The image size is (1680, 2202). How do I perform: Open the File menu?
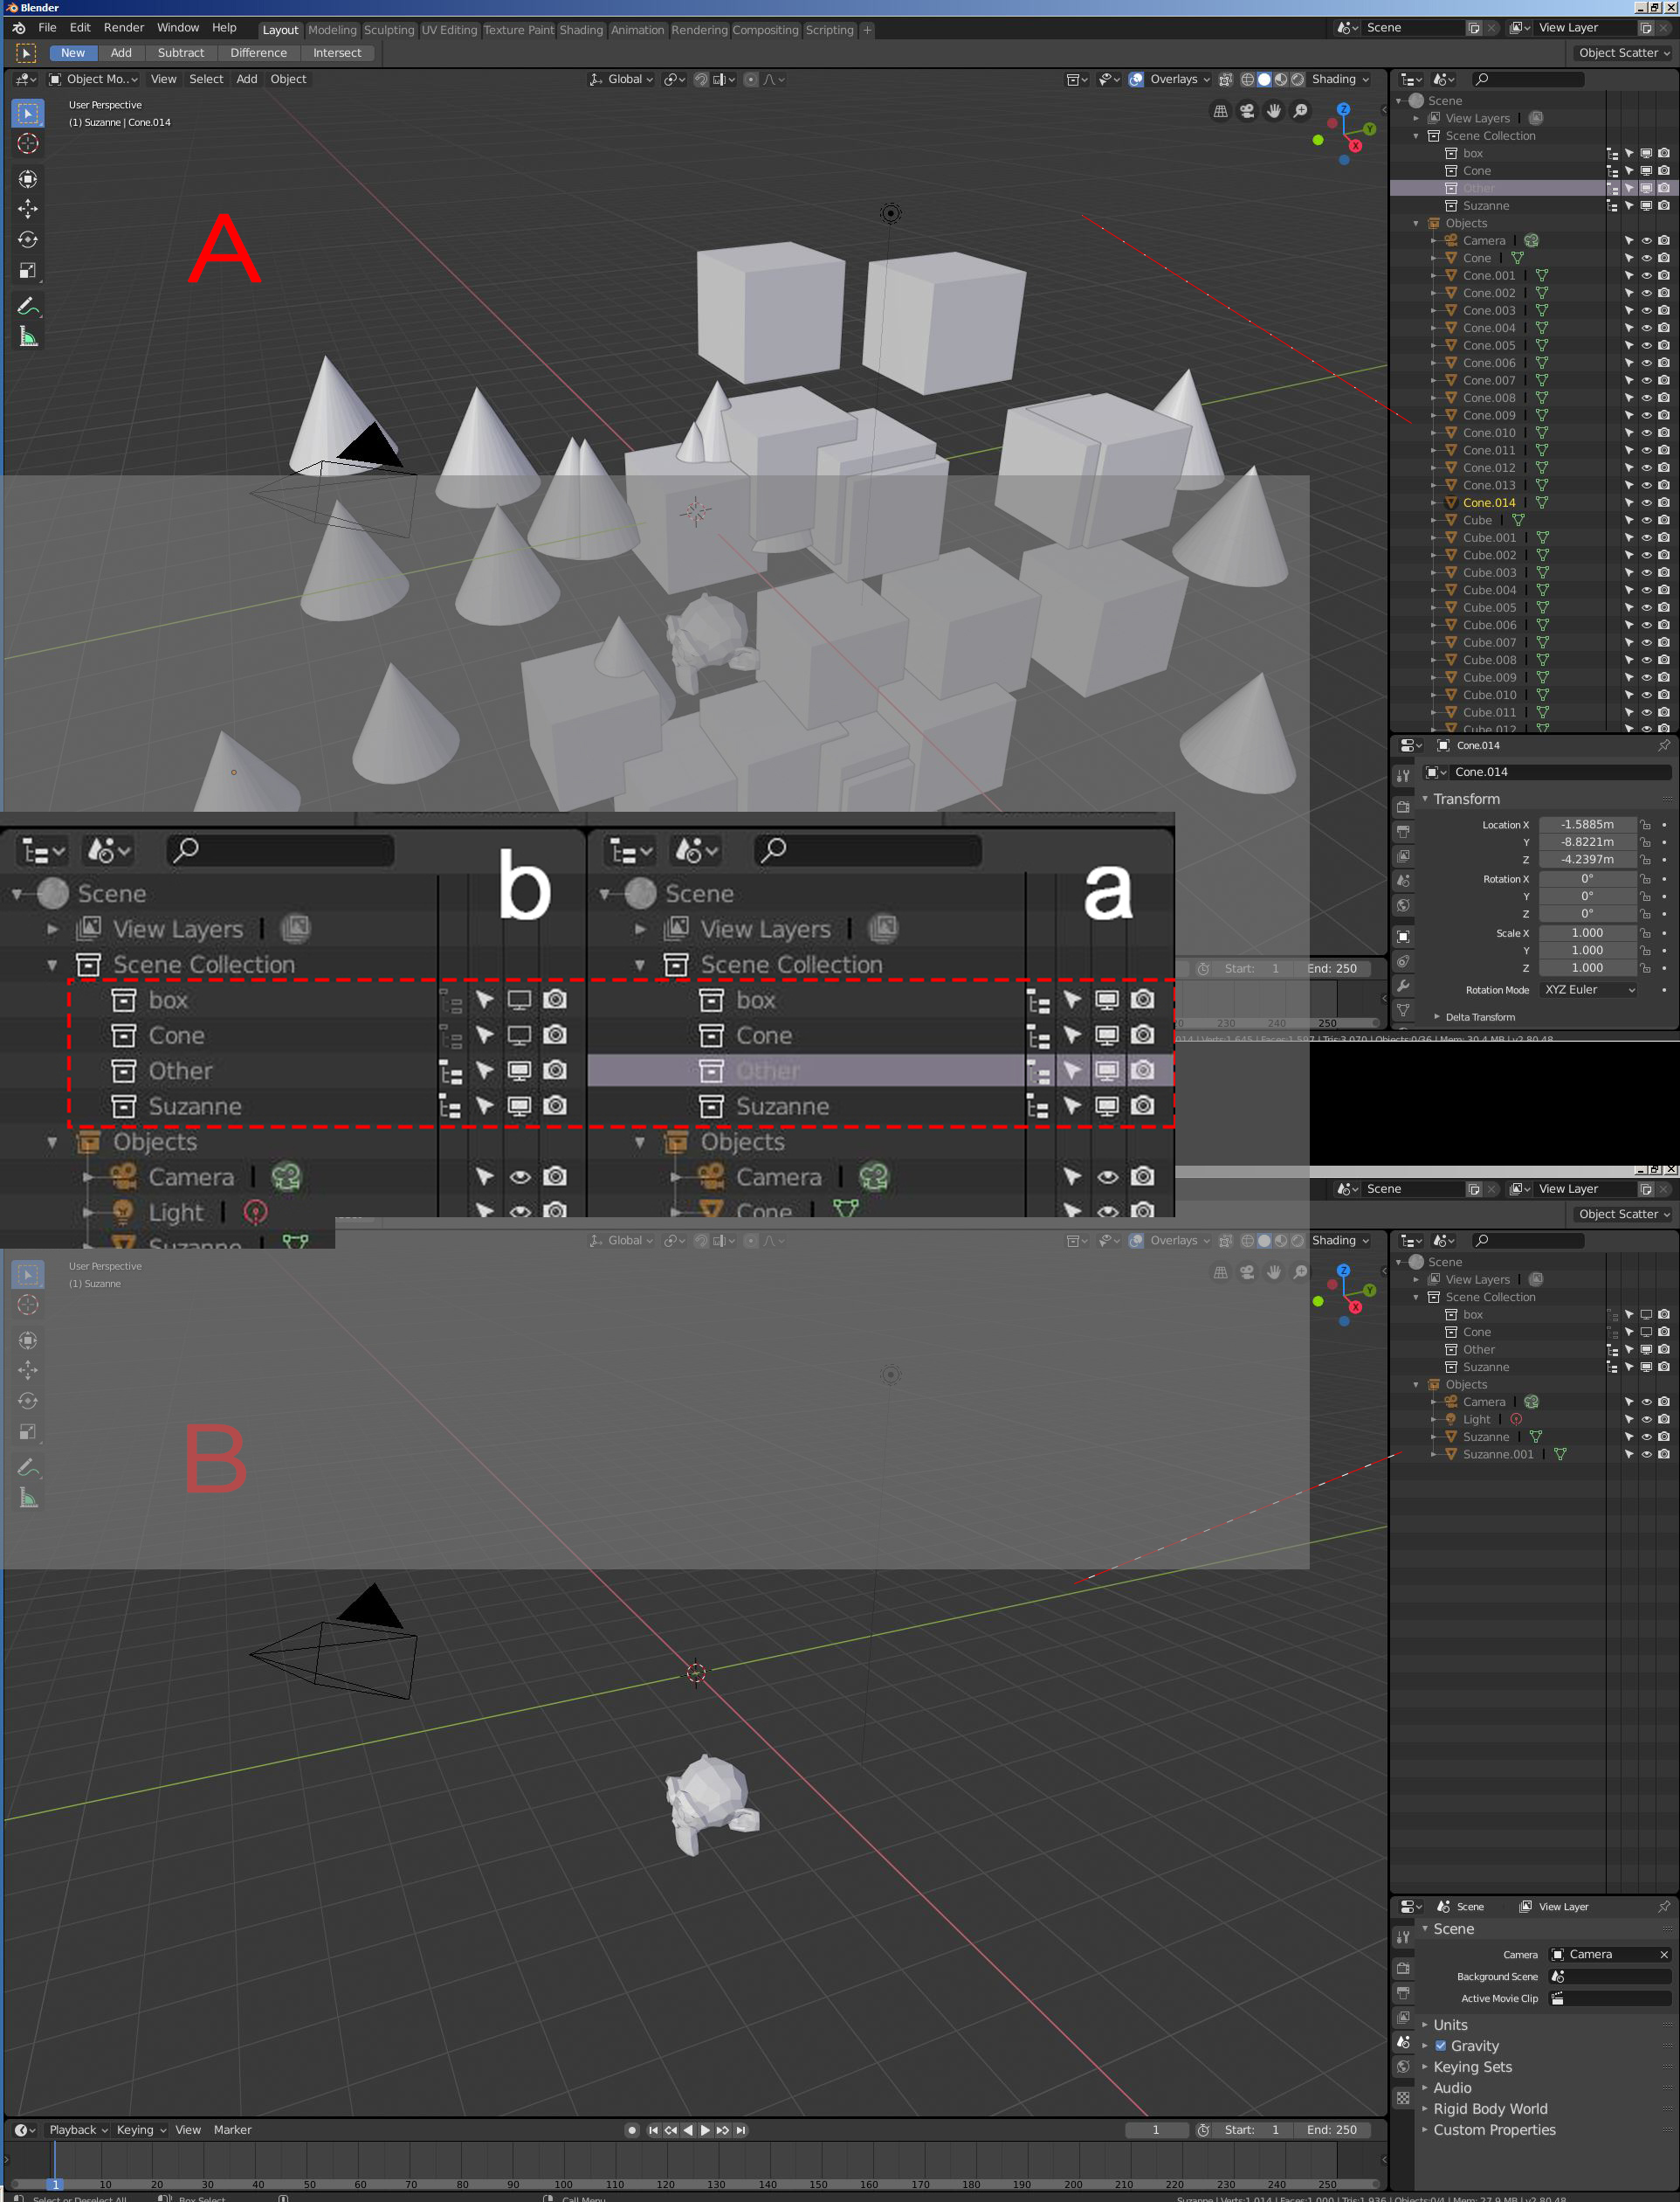pos(47,28)
